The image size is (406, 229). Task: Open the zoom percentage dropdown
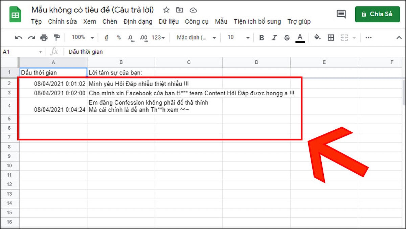point(81,37)
